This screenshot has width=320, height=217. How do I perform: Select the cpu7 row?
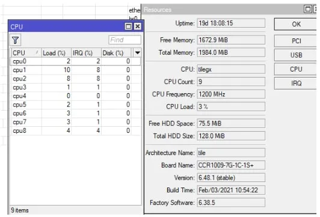point(75,122)
